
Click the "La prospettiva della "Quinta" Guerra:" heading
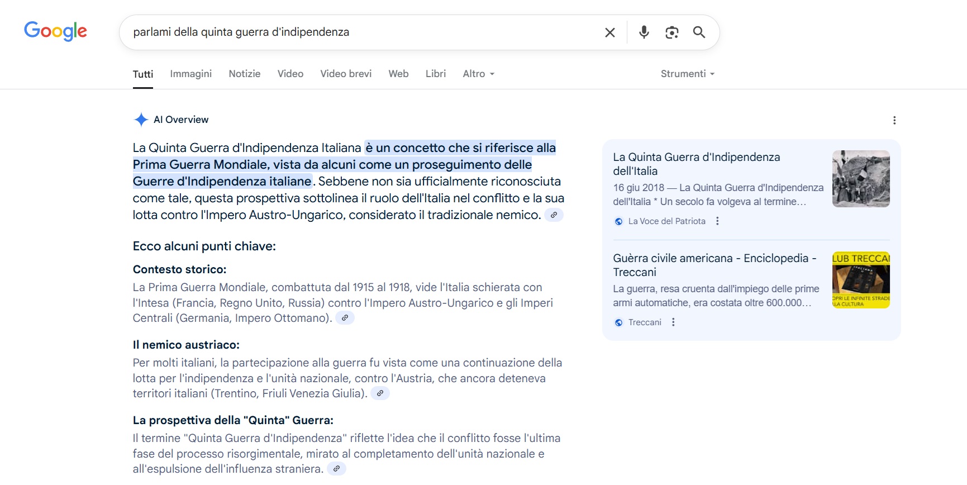tap(233, 420)
